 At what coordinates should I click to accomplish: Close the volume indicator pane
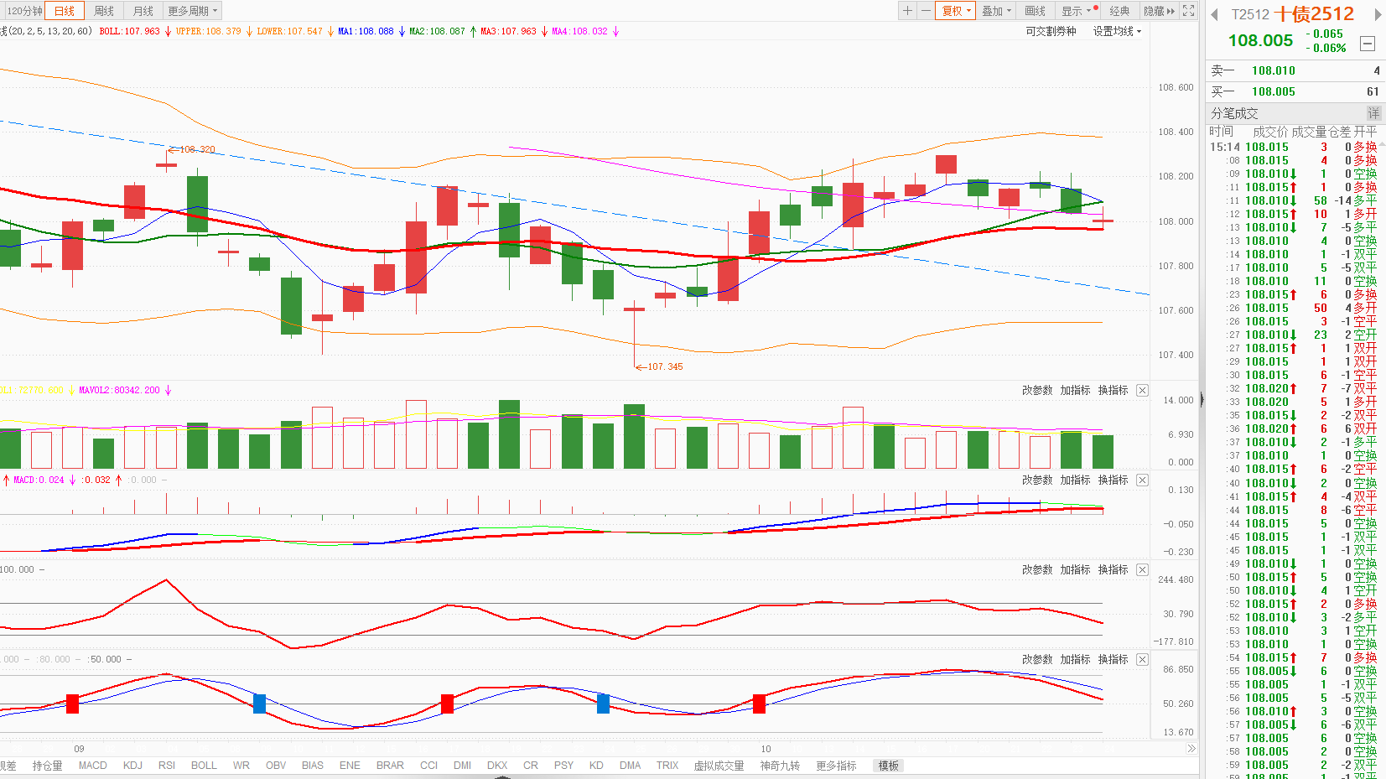pos(1142,391)
